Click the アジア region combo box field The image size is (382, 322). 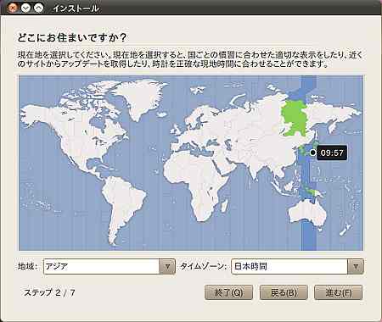(110, 266)
